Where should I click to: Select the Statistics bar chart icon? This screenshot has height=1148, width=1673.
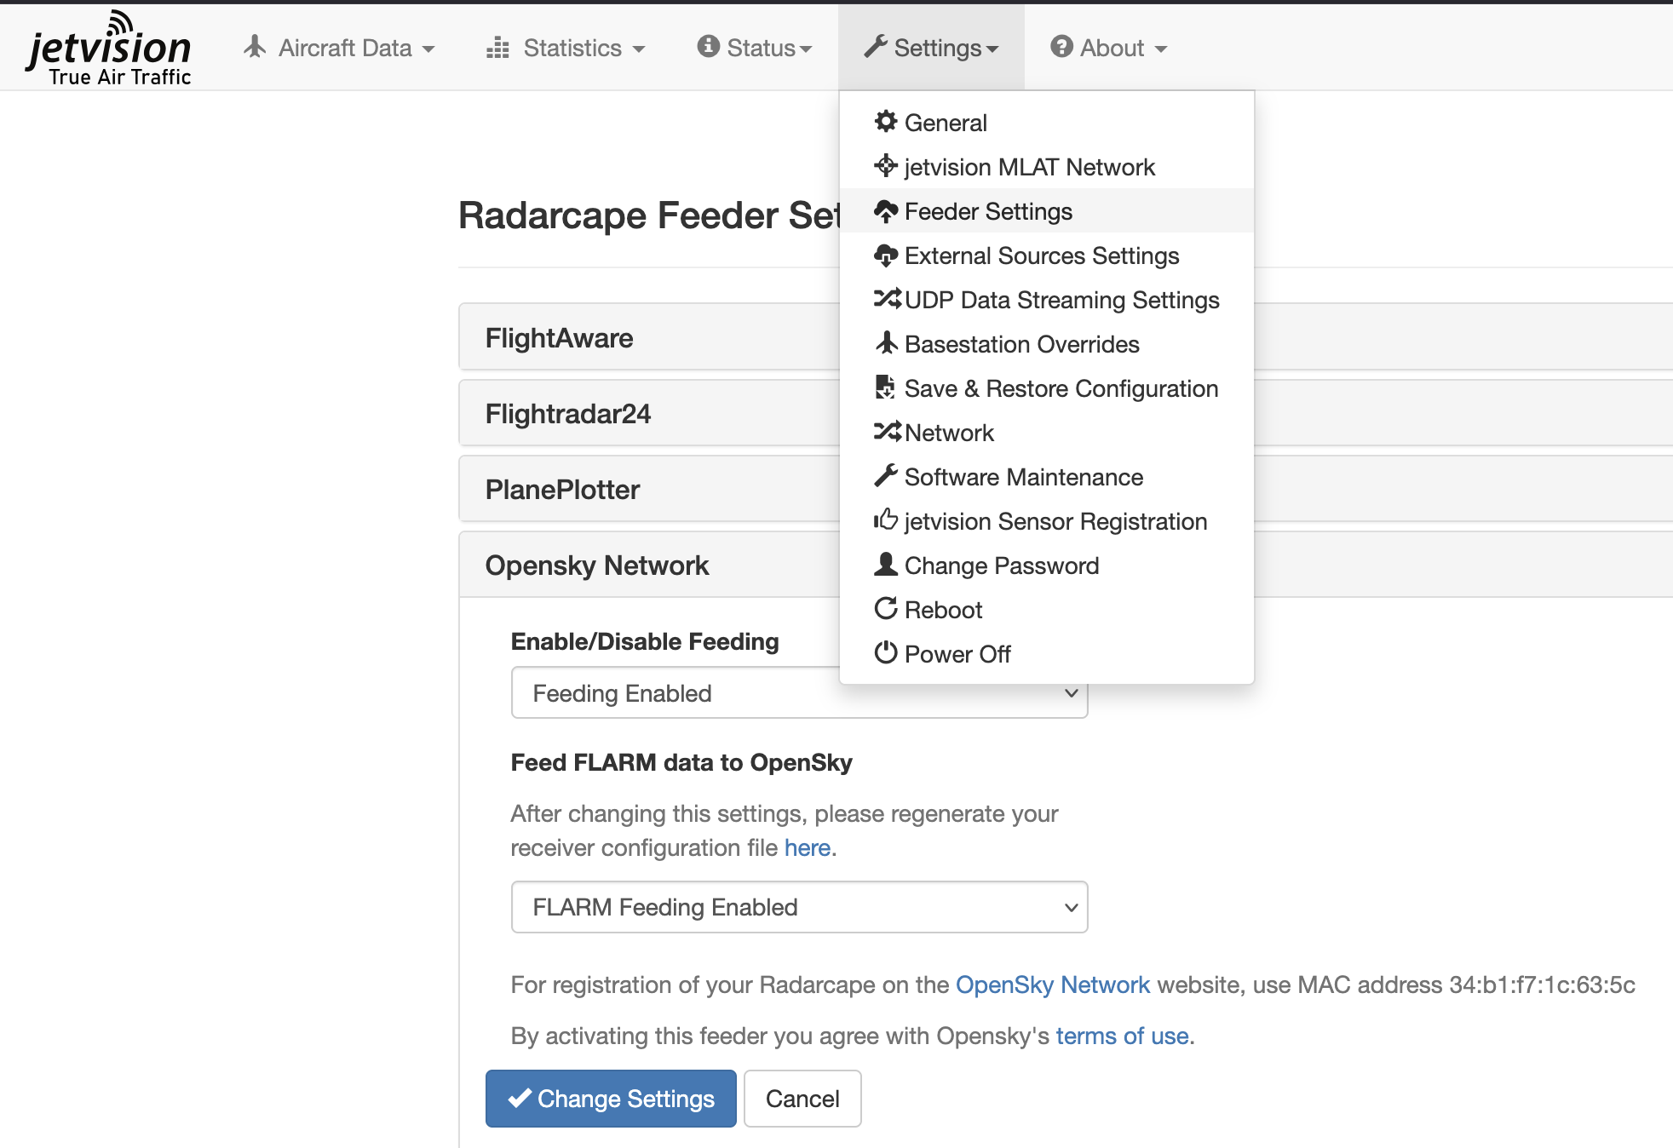[498, 49]
